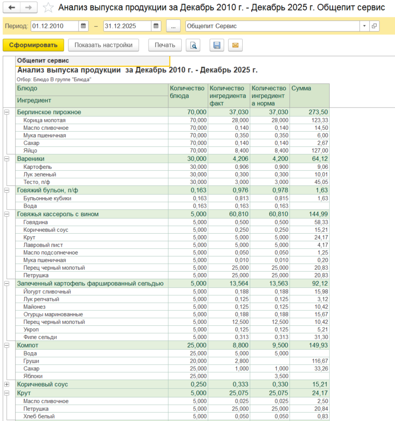Select the Говяжья кассероль с вином row
The image size is (395, 421).
click(58, 214)
